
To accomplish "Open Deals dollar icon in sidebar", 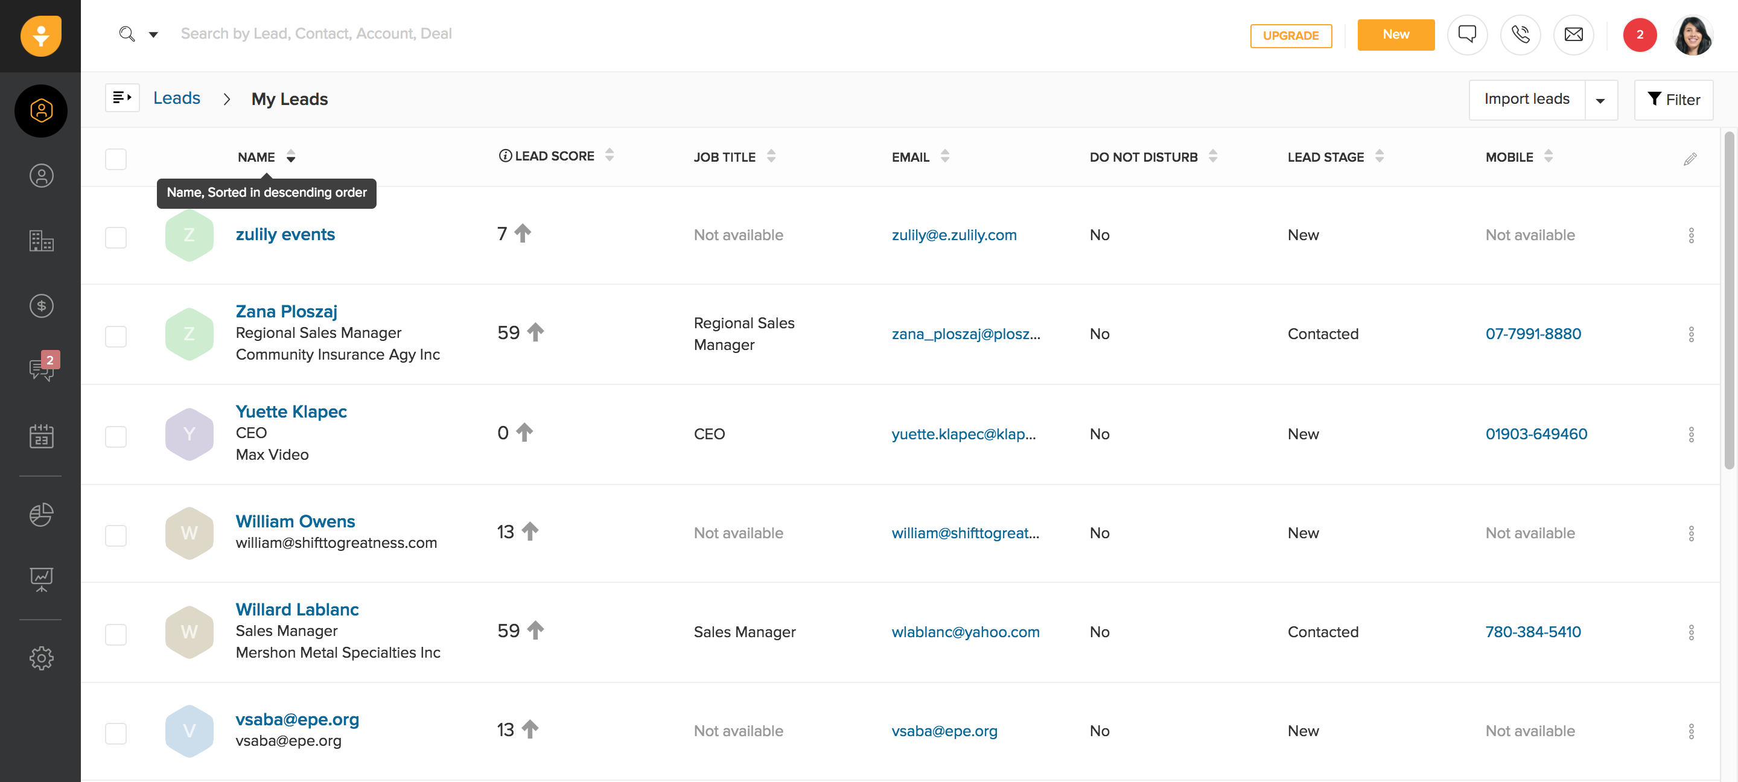I will 41,307.
